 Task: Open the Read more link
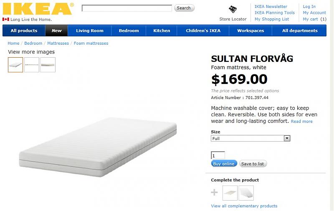click(302, 122)
